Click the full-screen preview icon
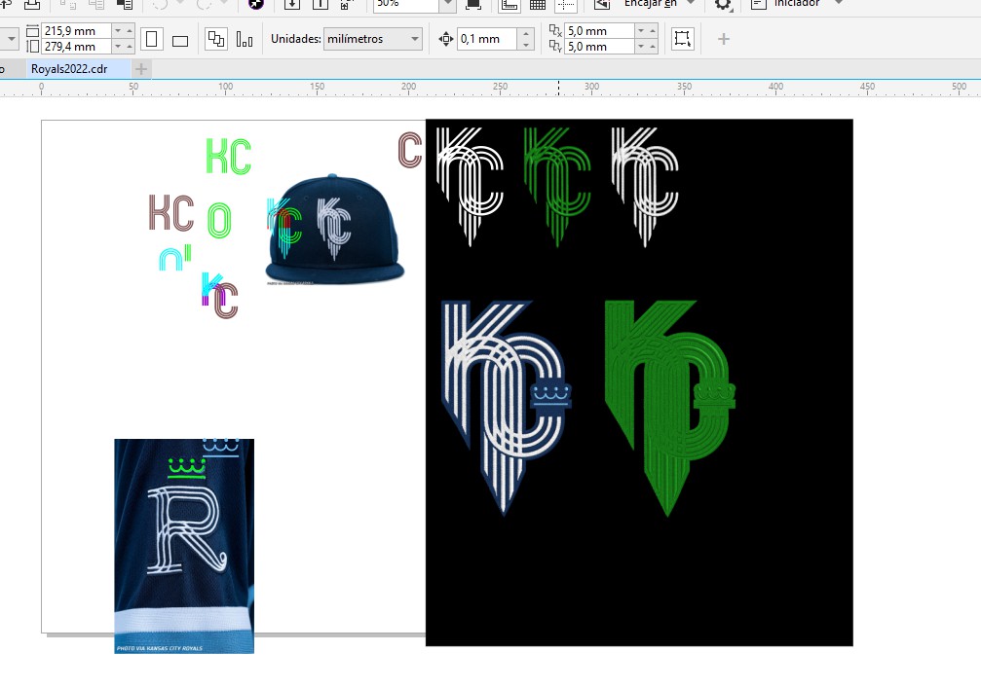This screenshot has width=981, height=688. tap(473, 4)
